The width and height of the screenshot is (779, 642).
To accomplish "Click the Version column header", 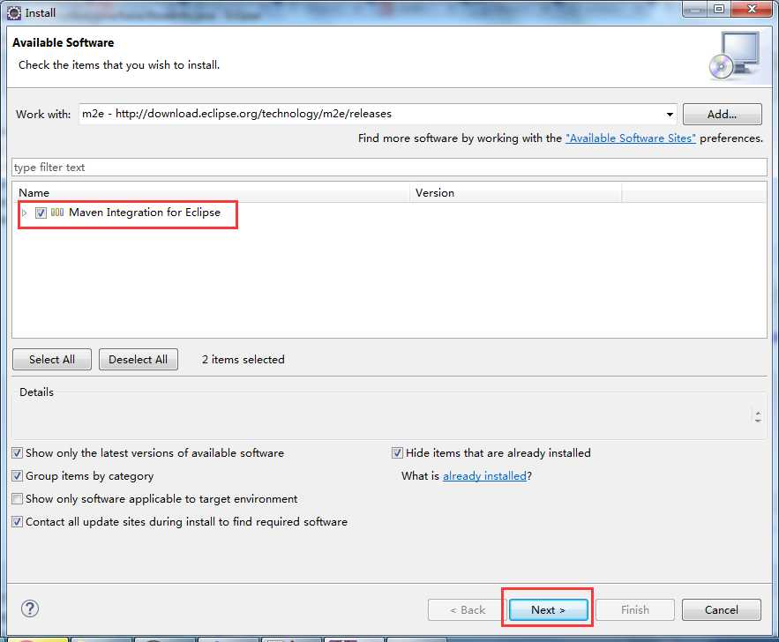I will point(516,192).
